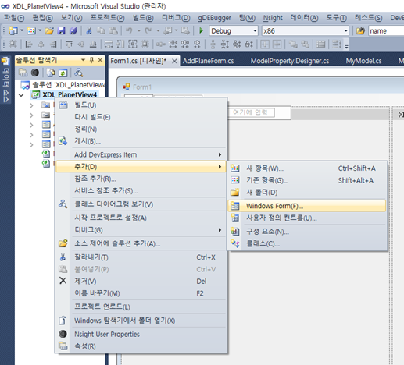Click Show All Files icon in Solution Explorer
The height and width of the screenshot is (365, 404).
51,73
